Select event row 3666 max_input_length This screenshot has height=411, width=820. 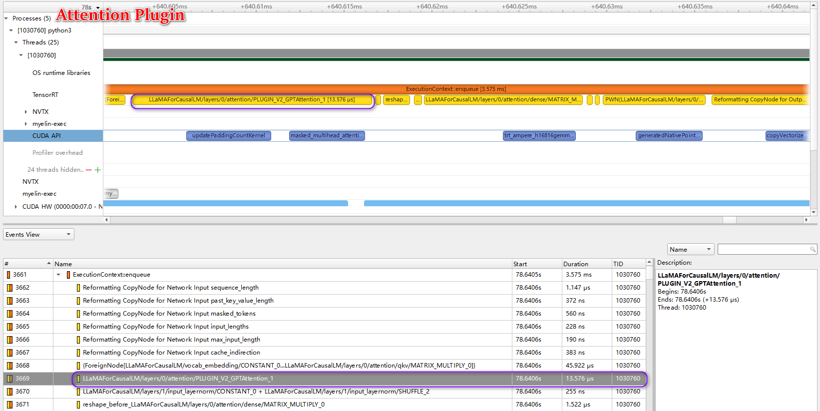point(325,340)
